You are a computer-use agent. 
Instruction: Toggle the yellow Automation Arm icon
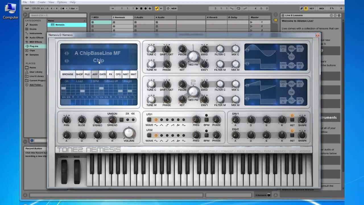point(157,8)
